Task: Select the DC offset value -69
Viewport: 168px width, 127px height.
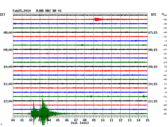Action: (165, 45)
